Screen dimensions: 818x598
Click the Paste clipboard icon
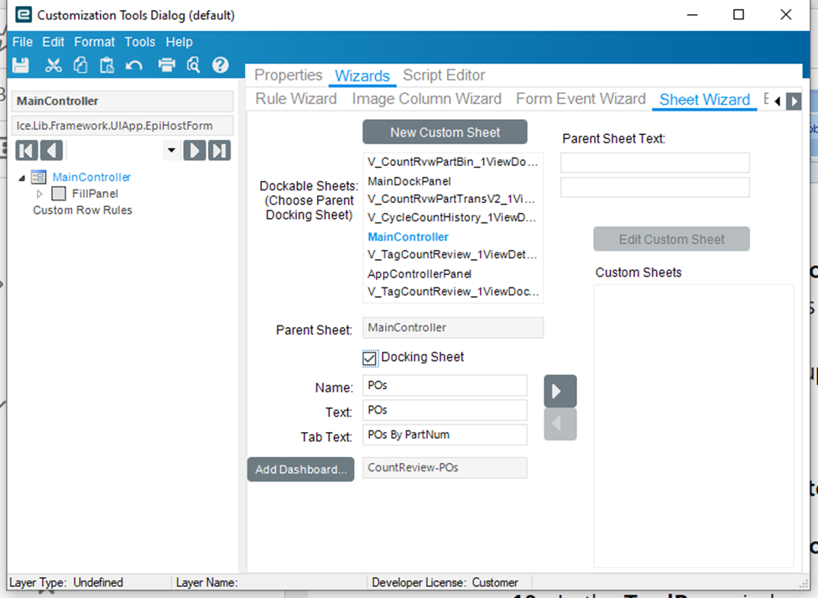tap(107, 65)
